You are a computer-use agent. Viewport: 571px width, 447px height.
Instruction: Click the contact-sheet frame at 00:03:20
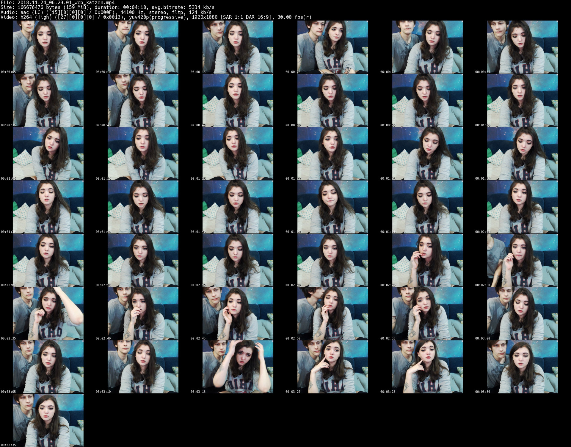(x=333, y=367)
